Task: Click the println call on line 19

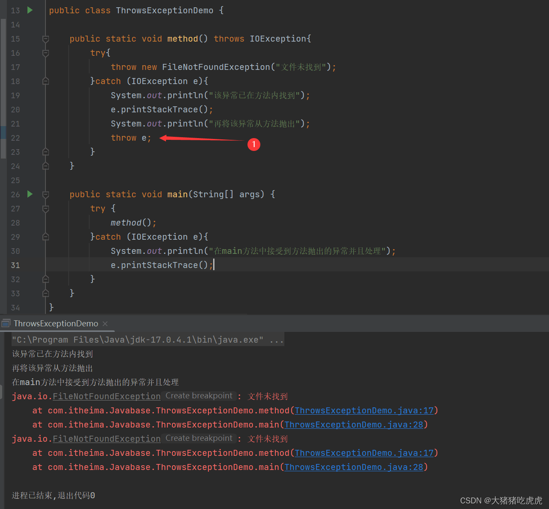Action: (210, 95)
